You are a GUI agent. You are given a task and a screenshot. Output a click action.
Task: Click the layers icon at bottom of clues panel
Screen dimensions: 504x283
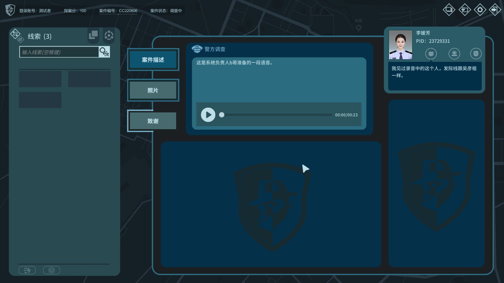pyautogui.click(x=51, y=270)
